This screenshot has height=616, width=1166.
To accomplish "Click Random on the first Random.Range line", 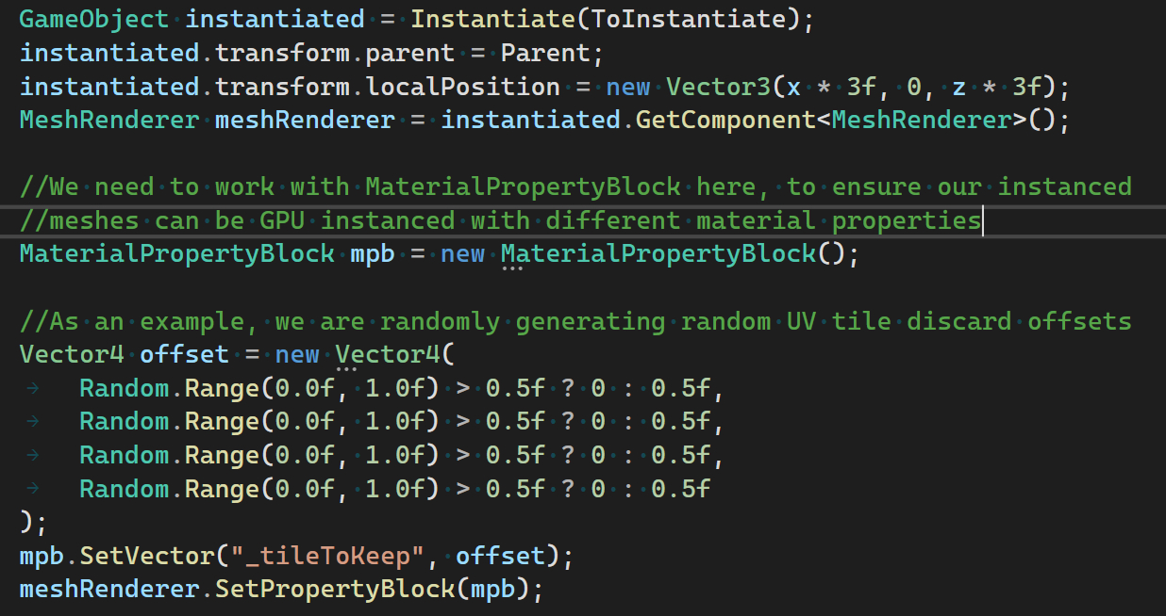I will click(x=125, y=388).
